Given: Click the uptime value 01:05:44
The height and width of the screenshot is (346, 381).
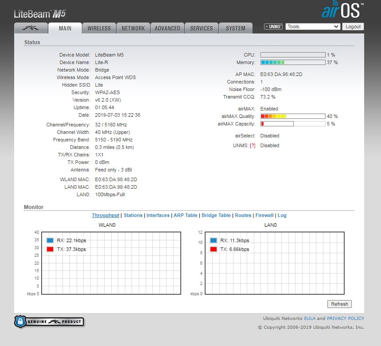Looking at the screenshot, I should (105, 107).
